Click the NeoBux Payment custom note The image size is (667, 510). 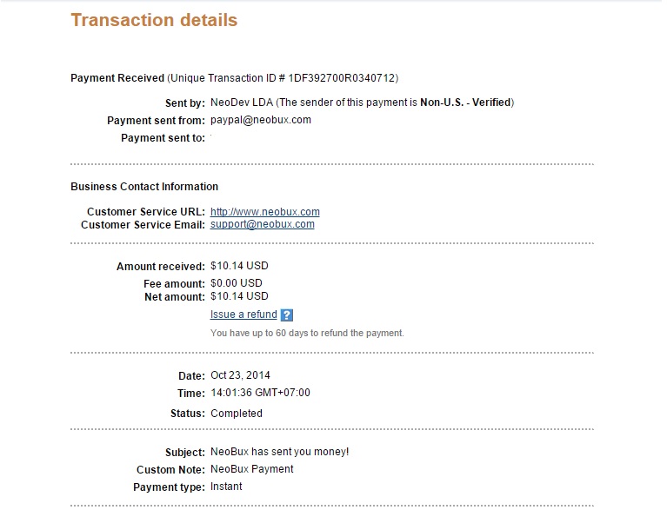tap(252, 469)
